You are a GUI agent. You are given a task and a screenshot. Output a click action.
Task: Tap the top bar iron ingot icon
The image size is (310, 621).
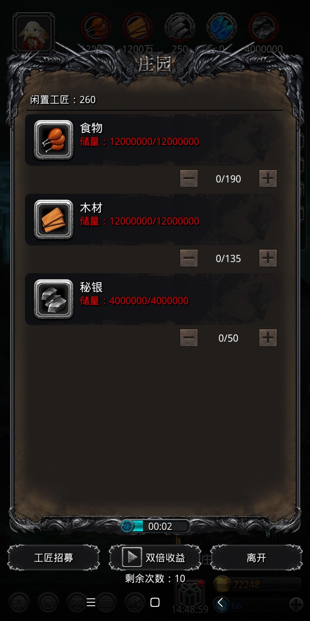pyautogui.click(x=180, y=28)
